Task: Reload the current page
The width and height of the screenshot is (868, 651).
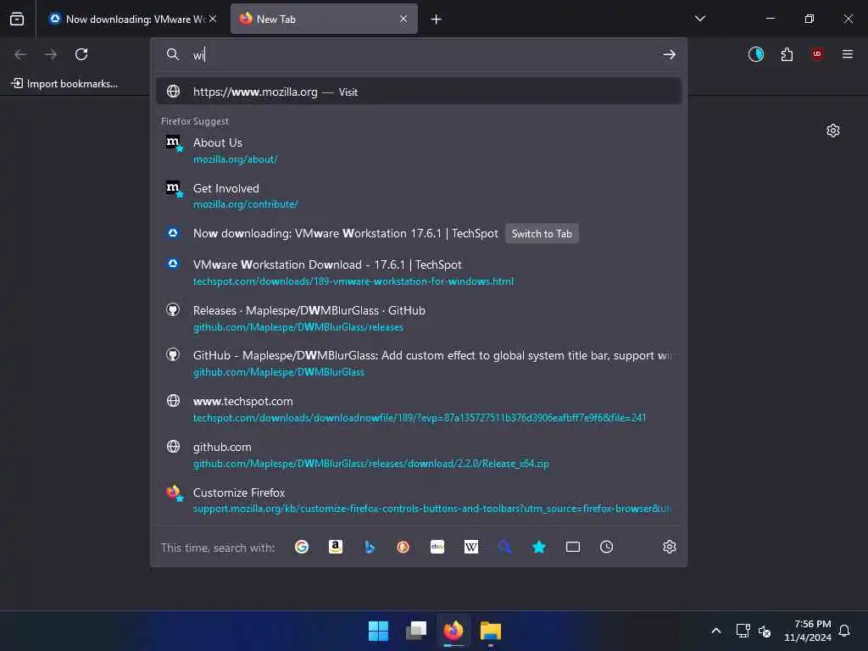Action: [81, 54]
